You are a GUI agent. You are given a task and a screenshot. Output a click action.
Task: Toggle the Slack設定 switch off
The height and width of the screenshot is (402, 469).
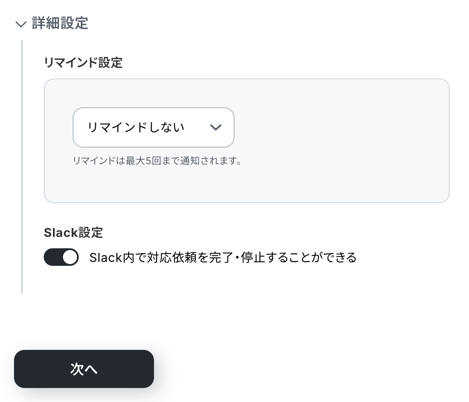(61, 257)
